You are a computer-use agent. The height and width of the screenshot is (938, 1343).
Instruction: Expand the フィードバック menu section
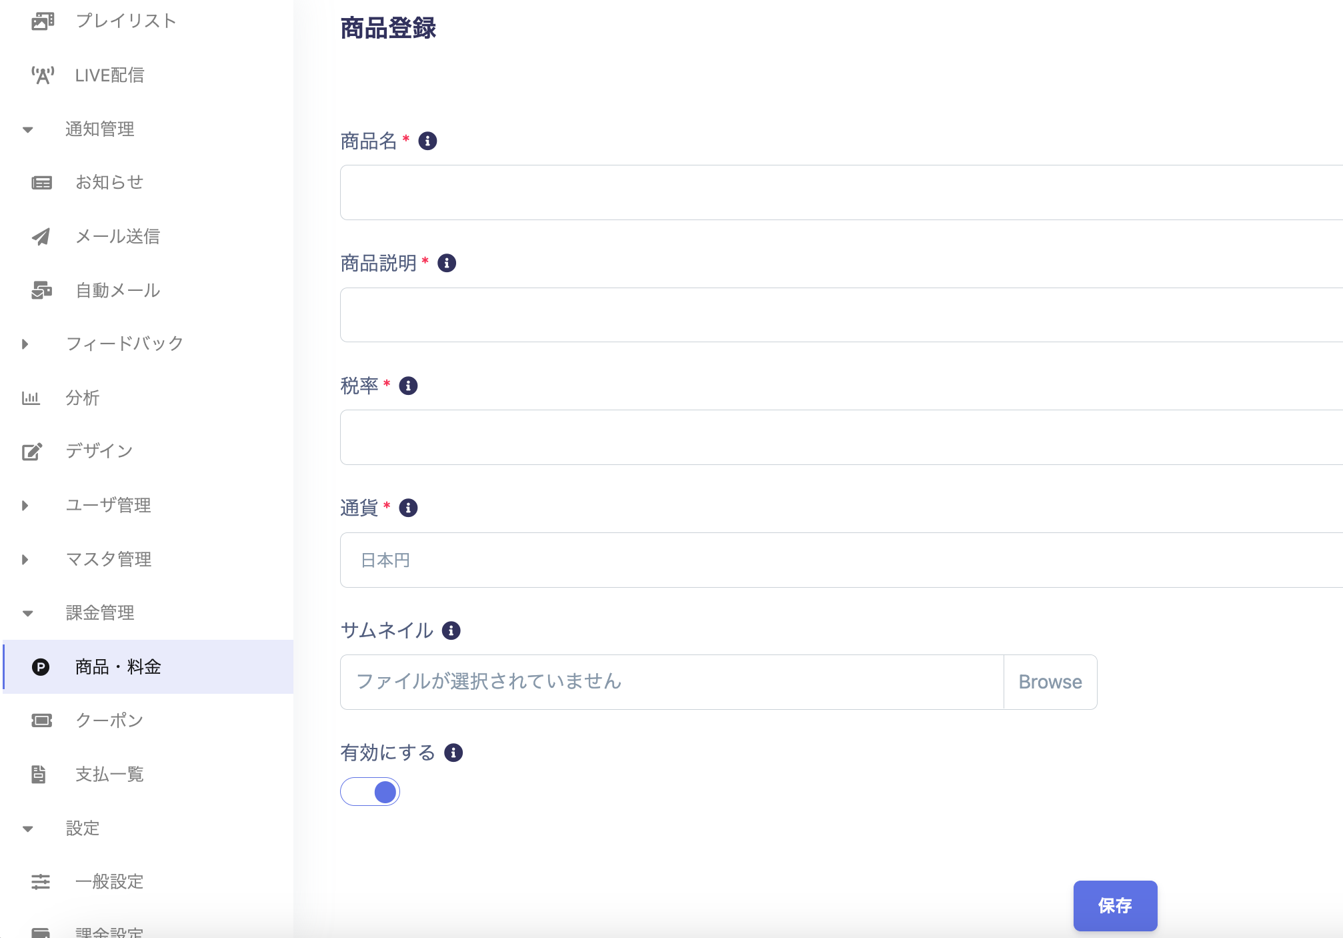click(x=25, y=344)
